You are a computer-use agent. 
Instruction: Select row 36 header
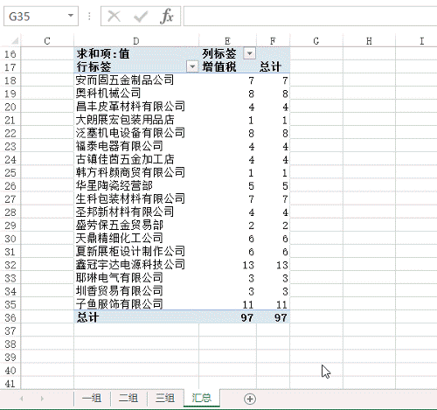pyautogui.click(x=10, y=317)
